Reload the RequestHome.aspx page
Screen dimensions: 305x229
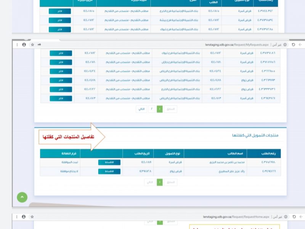click(x=294, y=217)
